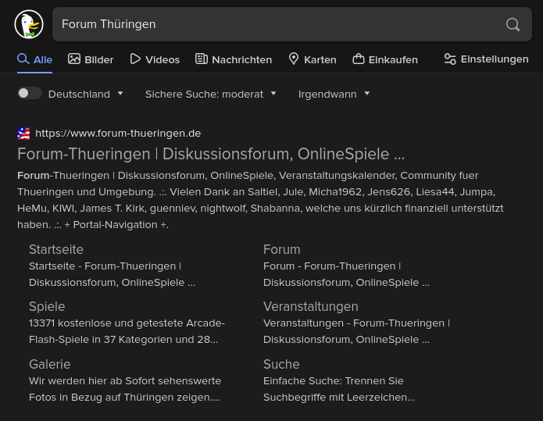Expand the Irgendwann time filter dropdown
This screenshot has width=543, height=421.
click(334, 94)
